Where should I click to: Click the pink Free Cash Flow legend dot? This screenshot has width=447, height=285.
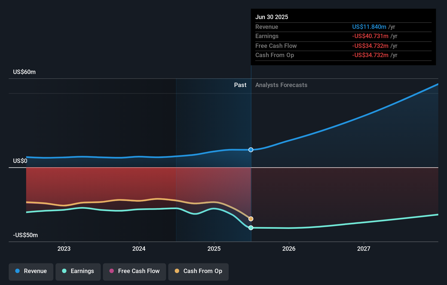tap(111, 271)
